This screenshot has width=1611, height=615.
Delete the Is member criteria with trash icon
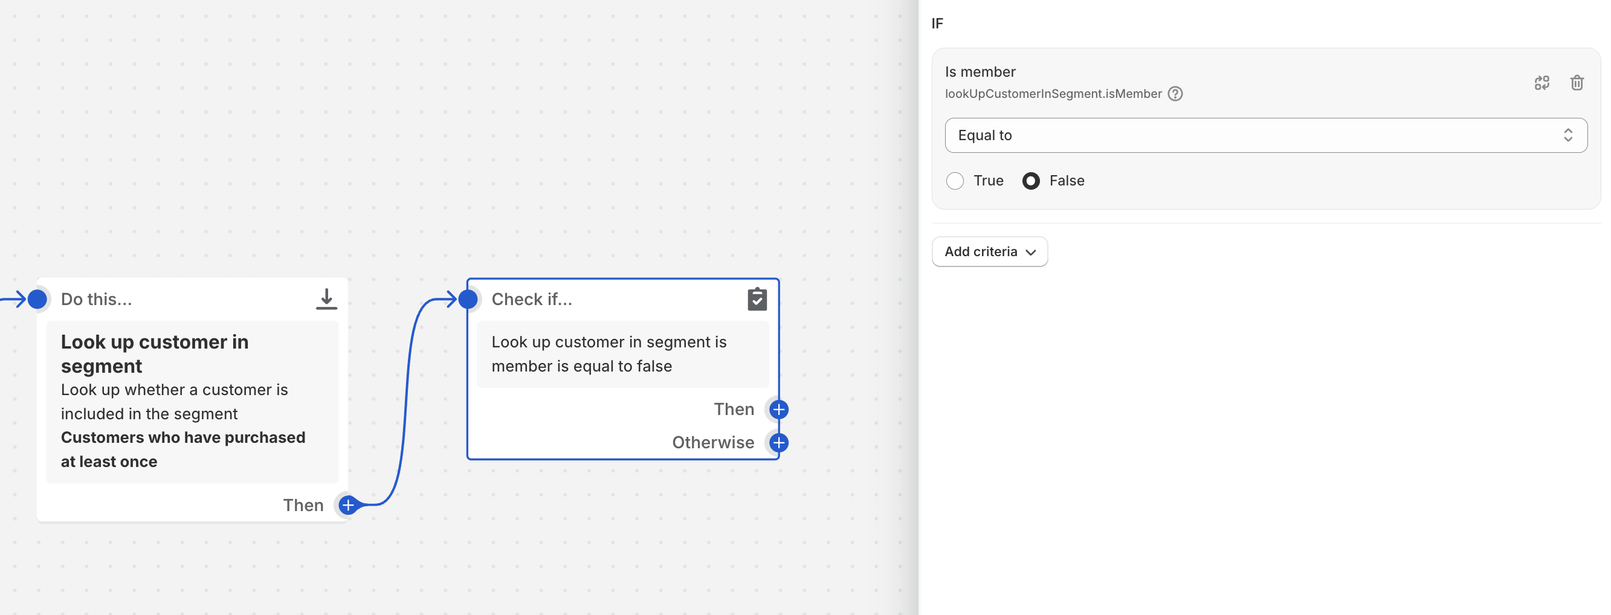tap(1577, 83)
